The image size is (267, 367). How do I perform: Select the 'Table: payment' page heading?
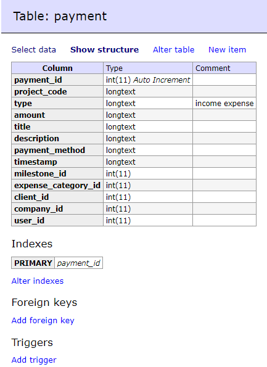tap(60, 16)
